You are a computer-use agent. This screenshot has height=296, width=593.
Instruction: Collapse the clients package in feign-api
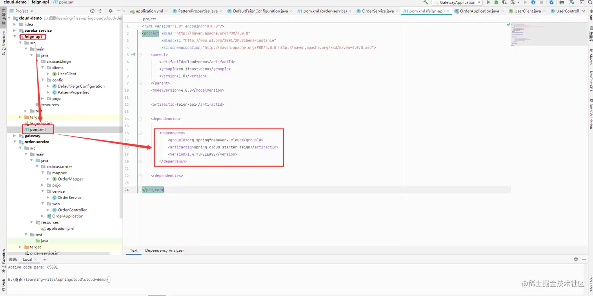coord(43,68)
